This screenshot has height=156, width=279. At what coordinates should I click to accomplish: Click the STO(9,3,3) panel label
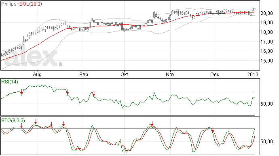tap(13, 121)
